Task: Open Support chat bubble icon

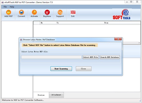Action: [60, 12]
